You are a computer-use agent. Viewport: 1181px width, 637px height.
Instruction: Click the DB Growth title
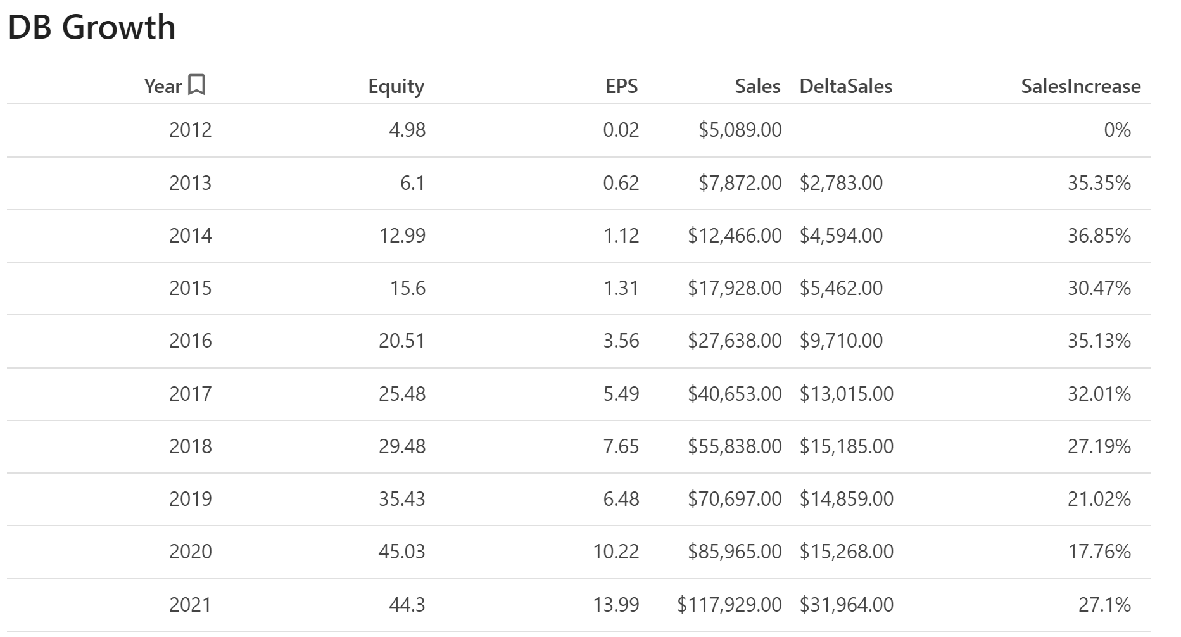[92, 27]
